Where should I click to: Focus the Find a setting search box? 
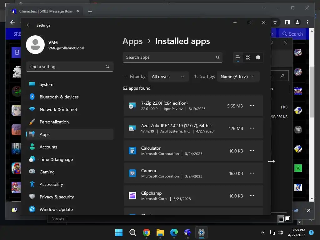pos(70,67)
